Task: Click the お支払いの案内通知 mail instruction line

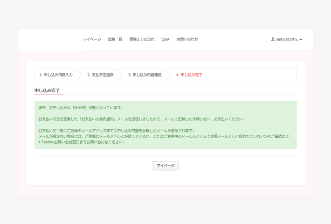Action: (x=141, y=119)
